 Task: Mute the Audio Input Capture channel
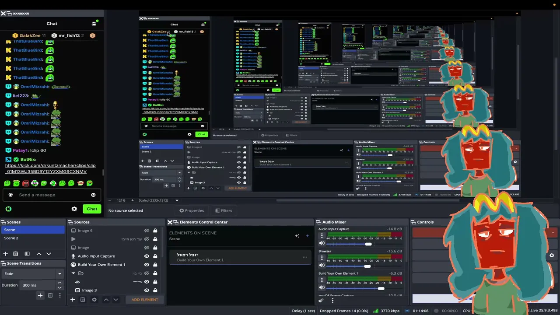tap(322, 243)
